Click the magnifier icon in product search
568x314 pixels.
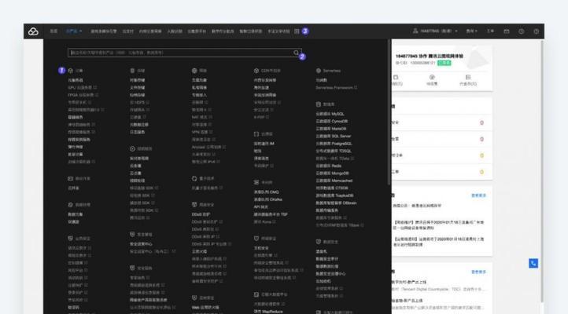coord(296,53)
